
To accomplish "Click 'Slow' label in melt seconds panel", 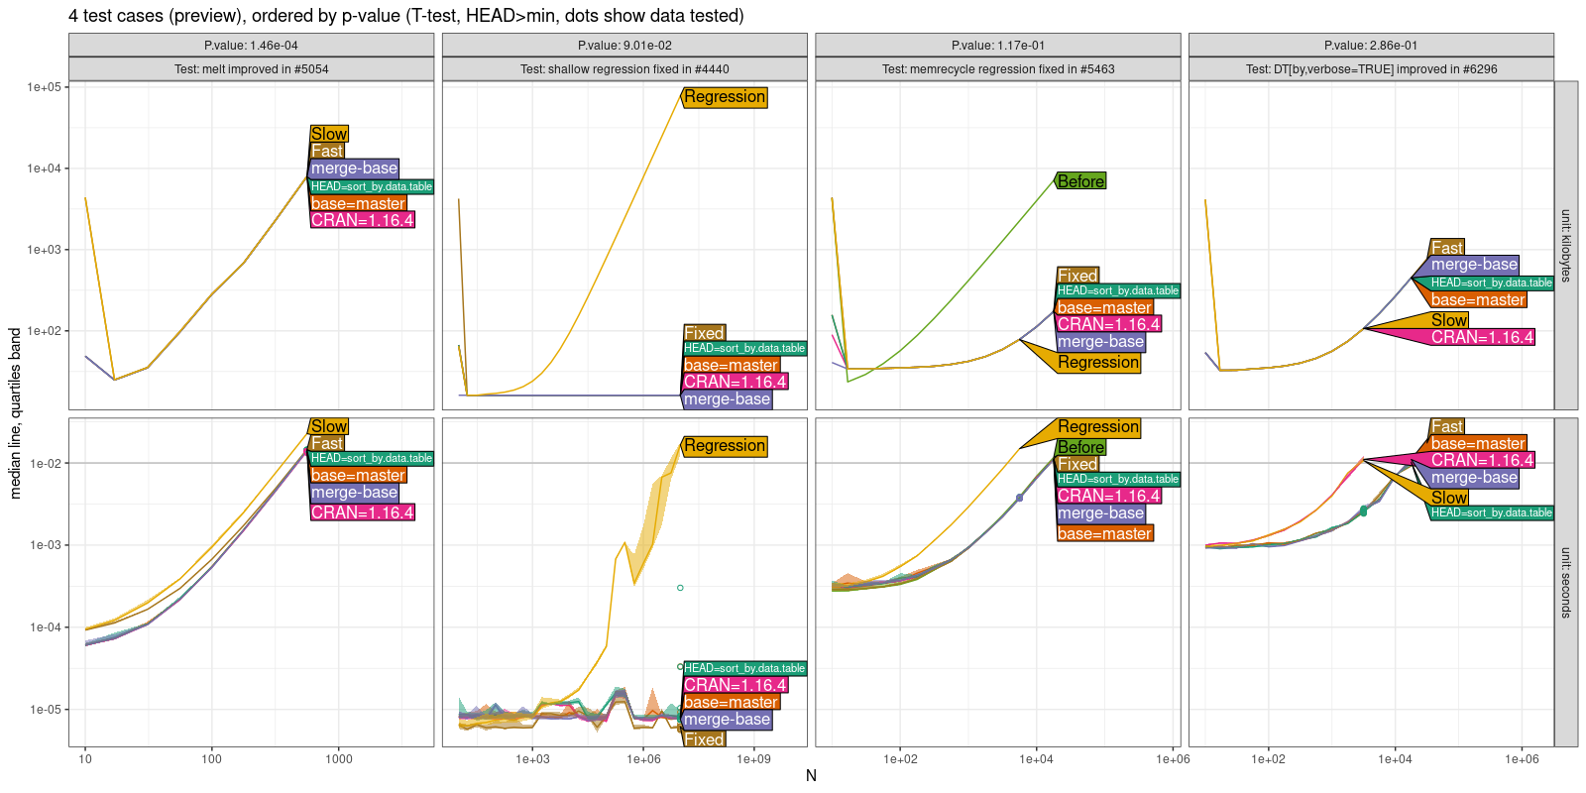I will pos(329,426).
